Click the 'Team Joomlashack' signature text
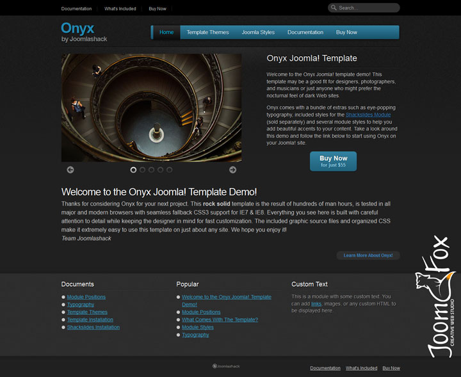 (x=86, y=239)
